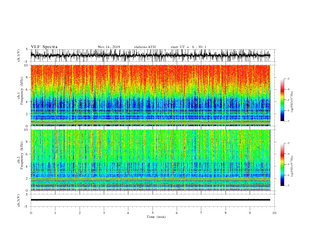The height and width of the screenshot is (239, 309).
Task: Click time axis tick label "6"
Action: coord(177,213)
